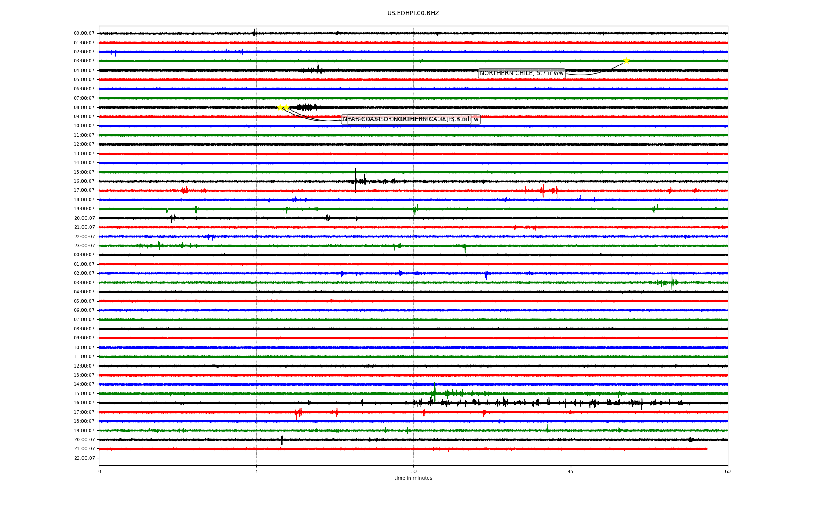Click the tall spike on the upper 04:00:07 black trace

pyautogui.click(x=317, y=69)
